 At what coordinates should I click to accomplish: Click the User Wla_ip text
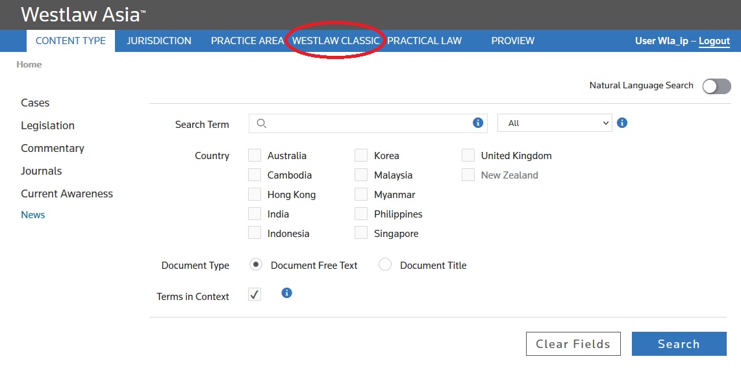(662, 41)
